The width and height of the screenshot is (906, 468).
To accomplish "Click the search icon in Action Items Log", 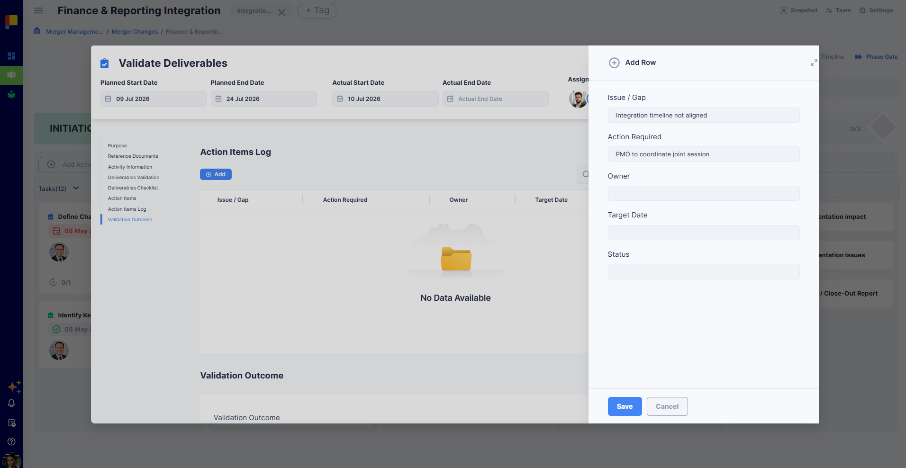I will [585, 174].
